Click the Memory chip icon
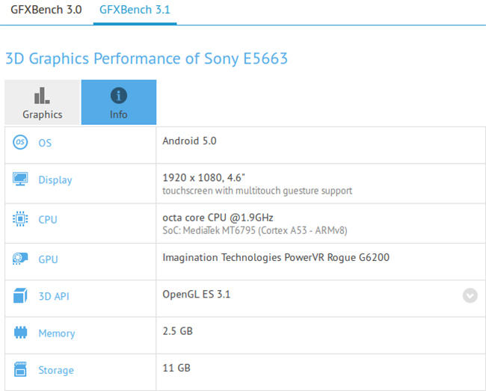The width and height of the screenshot is (486, 391). 20,333
